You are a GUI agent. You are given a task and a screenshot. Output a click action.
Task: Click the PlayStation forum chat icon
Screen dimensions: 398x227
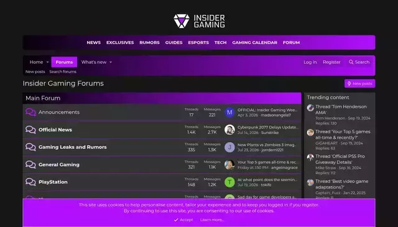point(30,182)
